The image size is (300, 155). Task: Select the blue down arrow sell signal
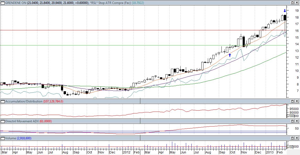pos(285,11)
